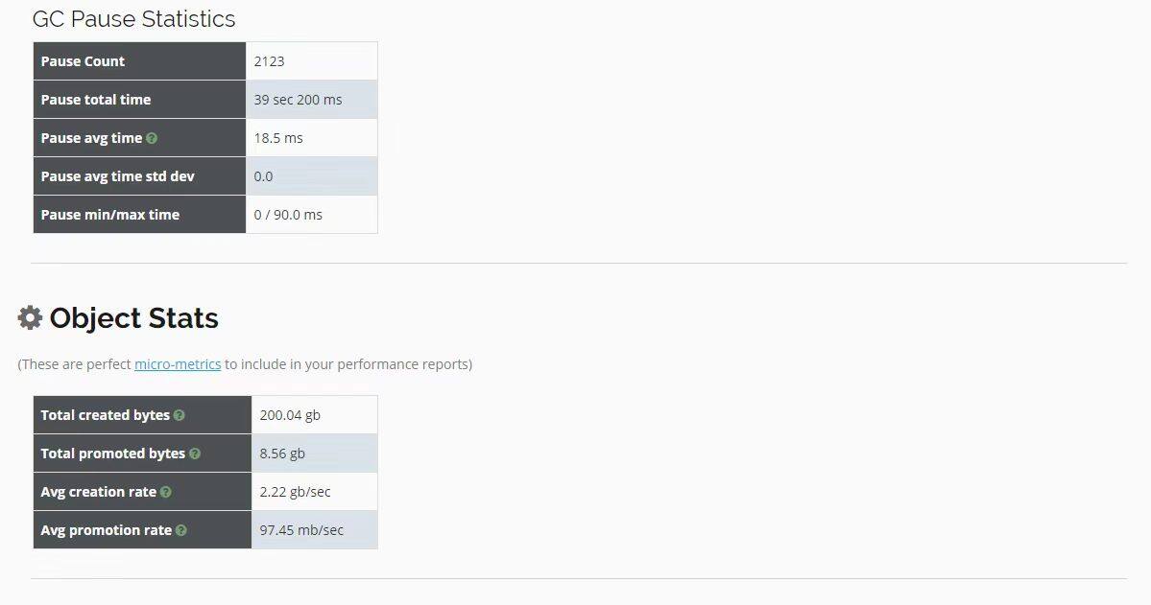Click help icon beside Total promoted bytes
1151x605 pixels.
click(195, 454)
